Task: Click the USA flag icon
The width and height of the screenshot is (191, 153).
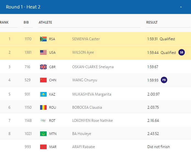Action: (43, 53)
